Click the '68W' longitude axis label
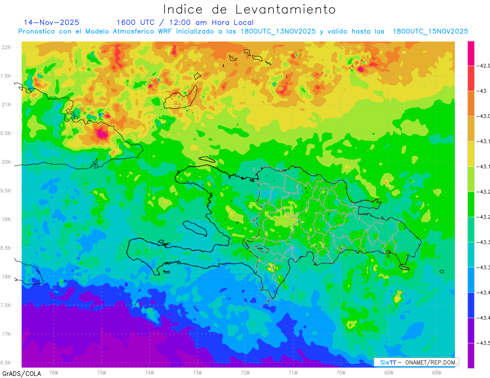 [x=437, y=372]
